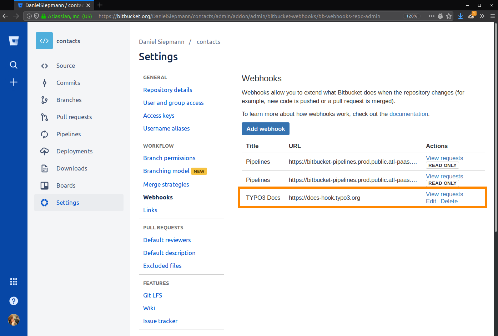Open Downloads in repository menu
This screenshot has width=498, height=336.
72,168
